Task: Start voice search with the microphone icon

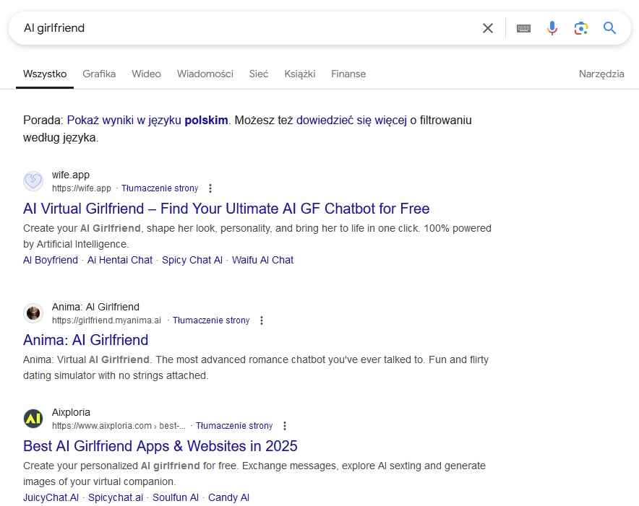Action: [x=552, y=28]
